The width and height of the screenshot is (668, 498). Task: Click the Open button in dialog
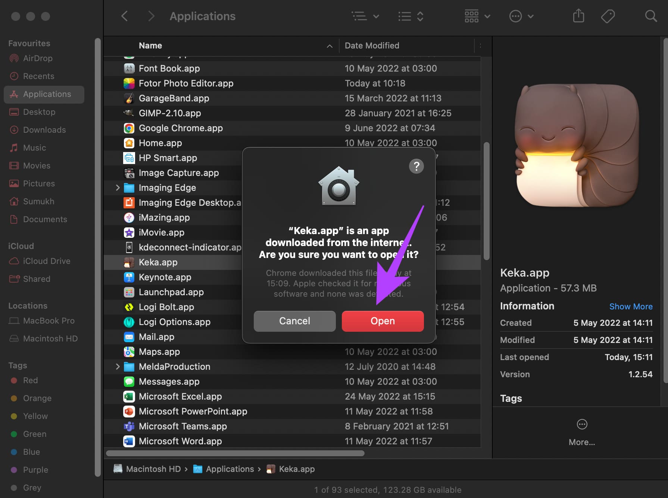tap(383, 321)
